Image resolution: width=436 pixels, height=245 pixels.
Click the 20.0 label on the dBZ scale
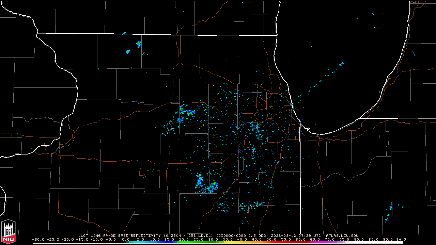184,239
